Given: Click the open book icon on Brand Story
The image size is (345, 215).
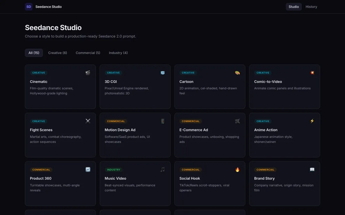Looking at the screenshot, I should point(312,169).
